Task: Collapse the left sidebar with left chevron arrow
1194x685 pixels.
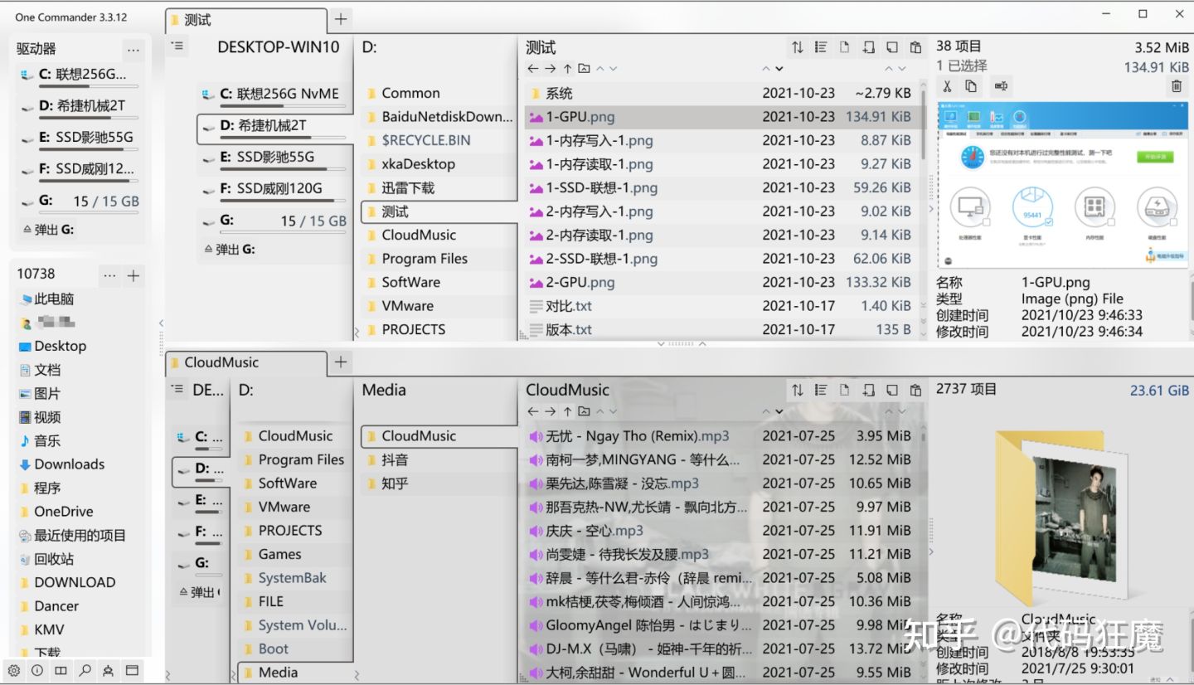Action: [161, 323]
